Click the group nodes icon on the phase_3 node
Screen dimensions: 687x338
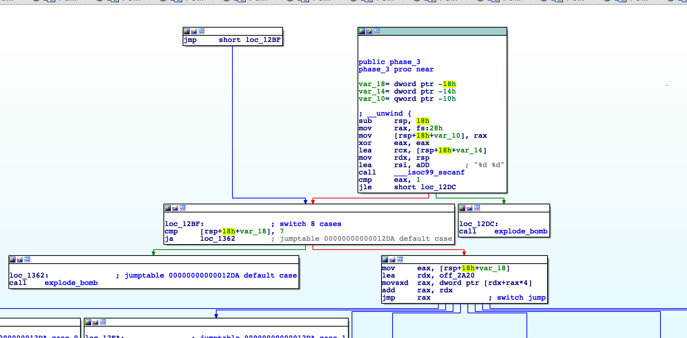(377, 31)
